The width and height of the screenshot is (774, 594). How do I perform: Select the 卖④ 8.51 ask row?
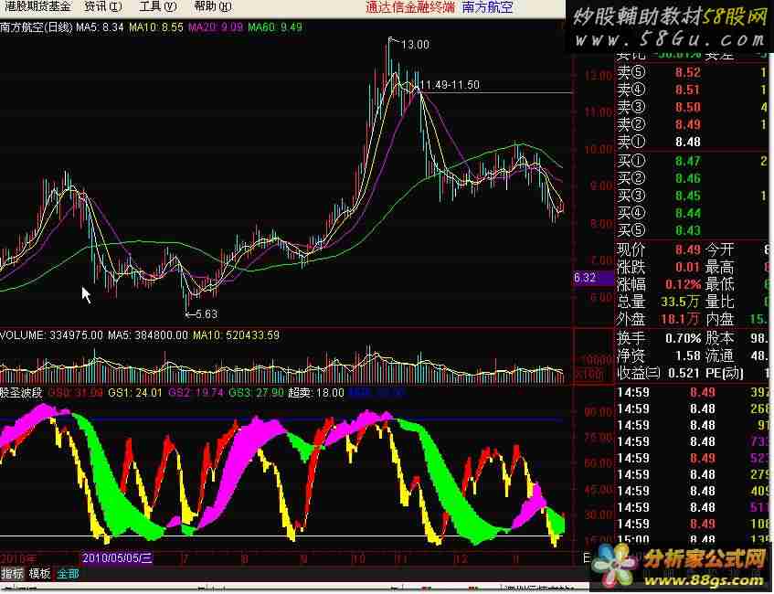[x=692, y=90]
